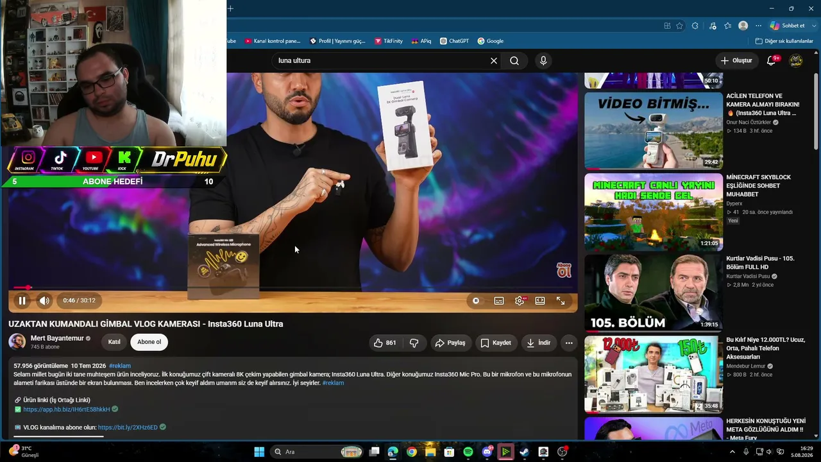Open Mert Bayantemur channel avatar
The width and height of the screenshot is (821, 462).
click(x=17, y=341)
